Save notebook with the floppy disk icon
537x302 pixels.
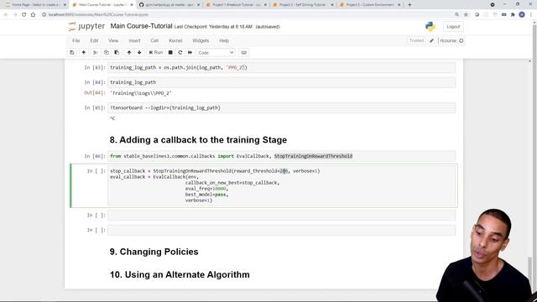tap(72, 52)
